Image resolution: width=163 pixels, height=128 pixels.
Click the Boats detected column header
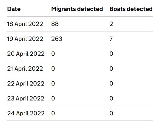pyautogui.click(x=131, y=9)
